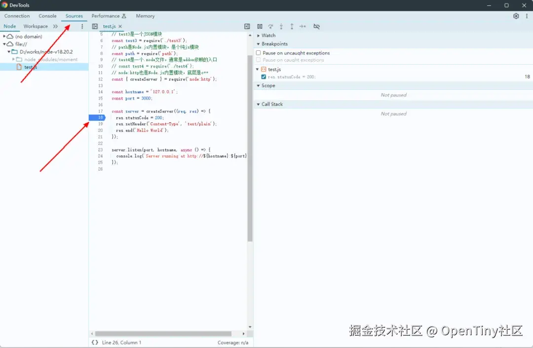
Task: Open navigator pane three-dot options menu
Action: (82, 26)
